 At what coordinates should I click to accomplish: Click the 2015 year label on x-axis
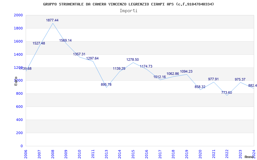133,154
